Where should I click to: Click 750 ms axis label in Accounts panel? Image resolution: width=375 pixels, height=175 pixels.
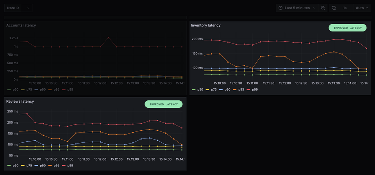point(12,55)
